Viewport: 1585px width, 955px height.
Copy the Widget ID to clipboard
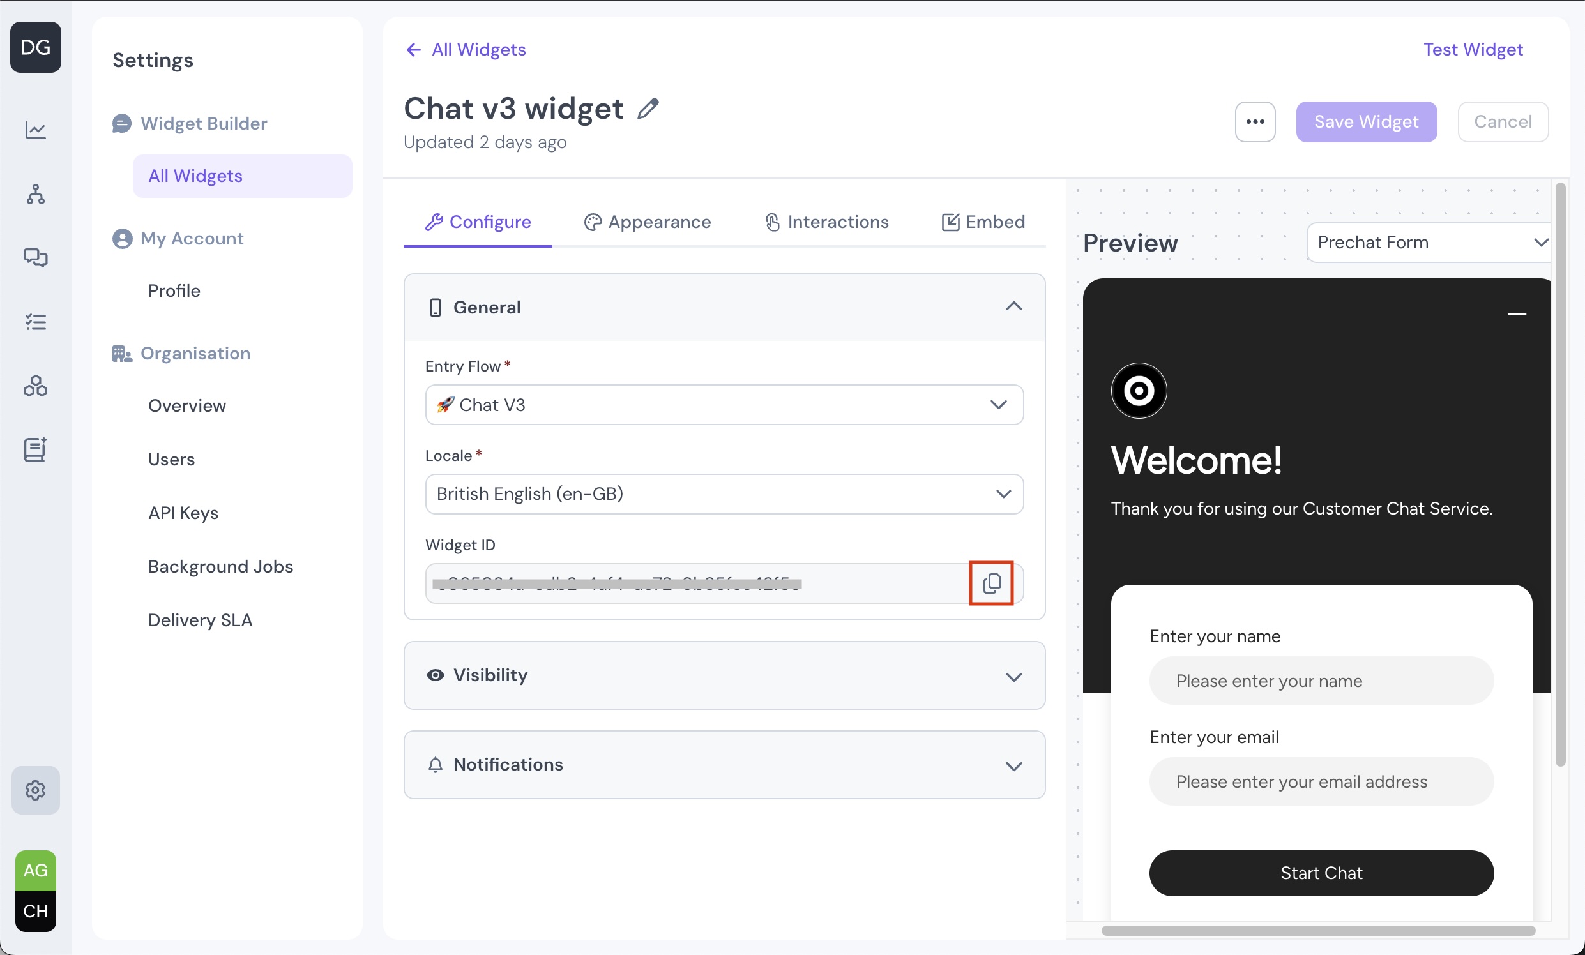pos(991,583)
